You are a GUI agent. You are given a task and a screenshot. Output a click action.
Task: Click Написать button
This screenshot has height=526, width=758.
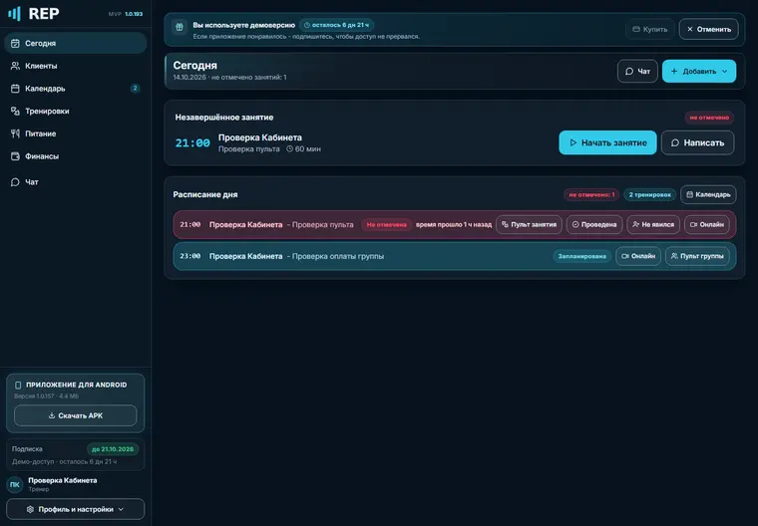[x=697, y=142]
